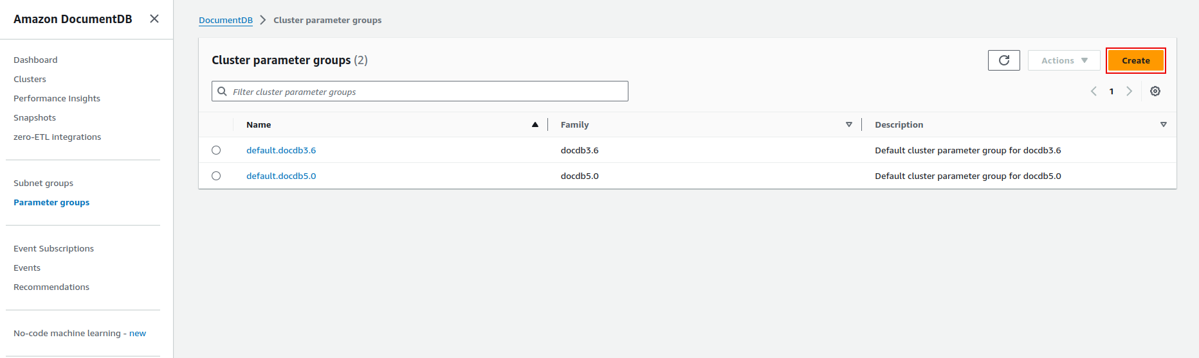Select the default.docdb3.6 radio button

click(x=216, y=150)
